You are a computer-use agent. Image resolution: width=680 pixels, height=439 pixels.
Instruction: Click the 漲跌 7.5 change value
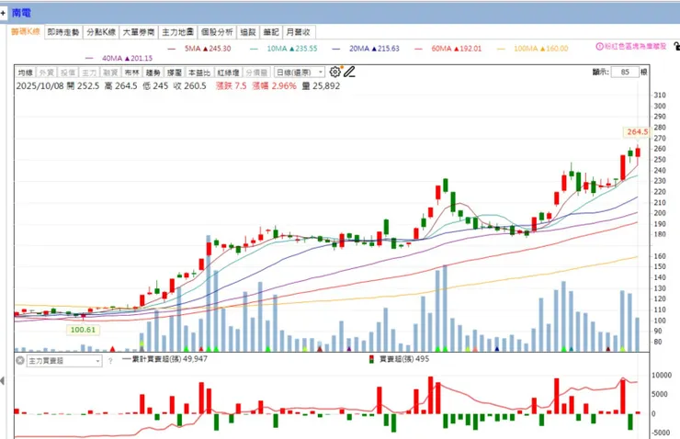pyautogui.click(x=232, y=86)
